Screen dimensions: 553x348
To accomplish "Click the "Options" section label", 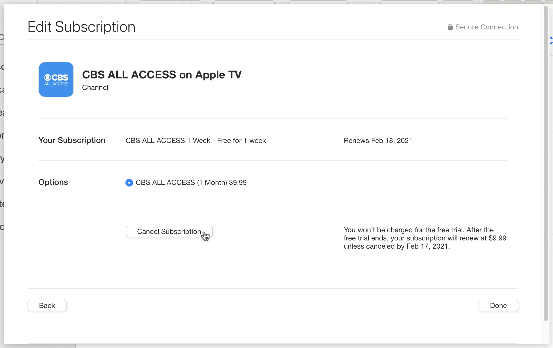I will (x=53, y=182).
